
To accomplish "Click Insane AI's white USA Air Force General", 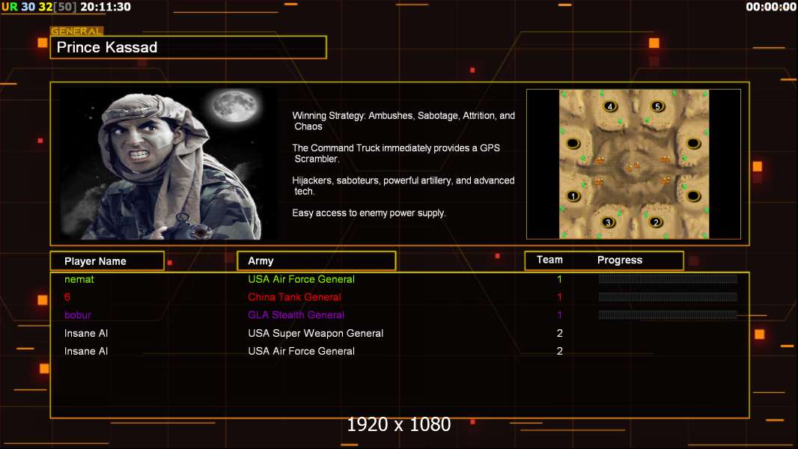I will pyautogui.click(x=301, y=351).
